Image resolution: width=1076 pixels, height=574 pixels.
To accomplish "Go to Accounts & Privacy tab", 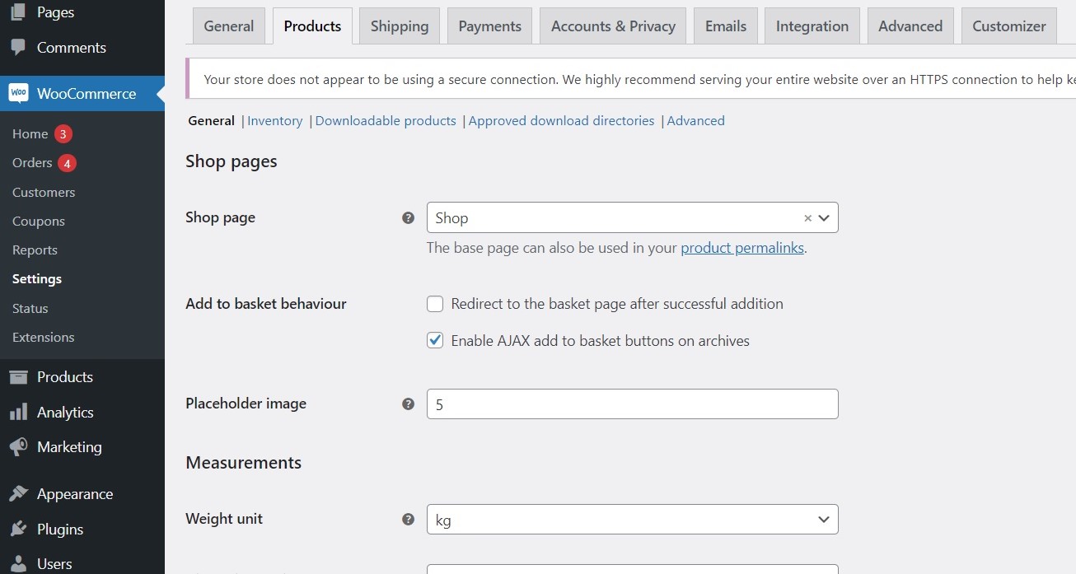I will (x=613, y=26).
